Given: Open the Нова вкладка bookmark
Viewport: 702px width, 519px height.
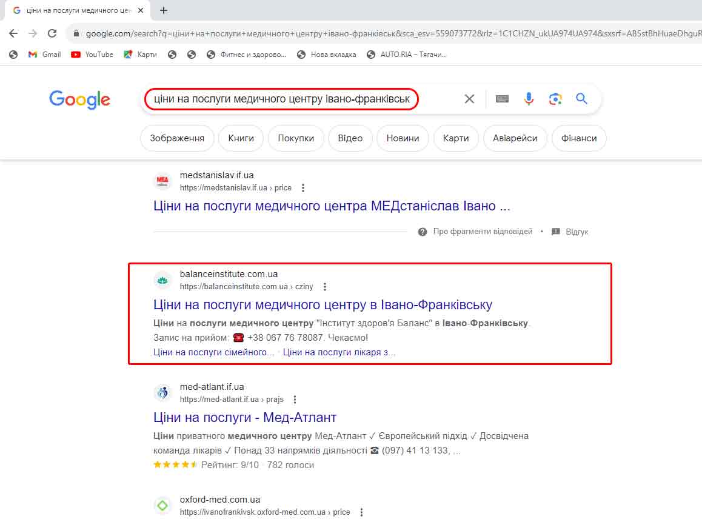Looking at the screenshot, I should point(327,55).
